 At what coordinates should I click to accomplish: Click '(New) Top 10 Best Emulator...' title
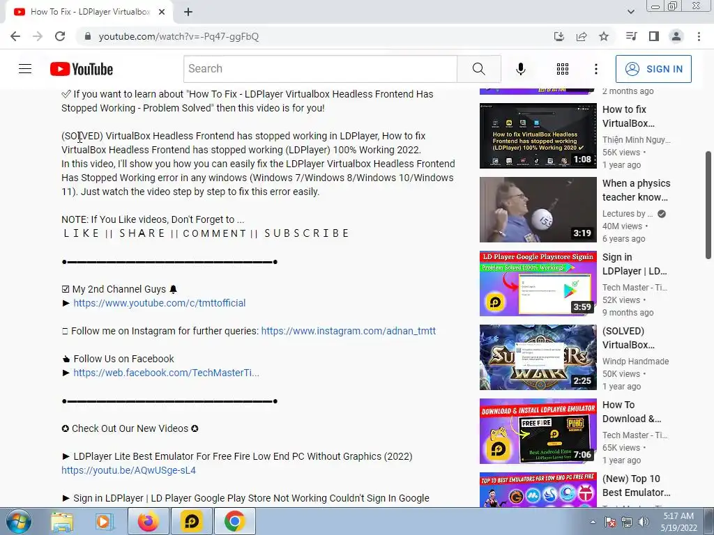(636, 486)
